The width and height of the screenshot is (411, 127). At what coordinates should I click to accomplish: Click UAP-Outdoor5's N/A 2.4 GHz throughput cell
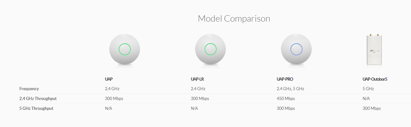[x=366, y=99]
